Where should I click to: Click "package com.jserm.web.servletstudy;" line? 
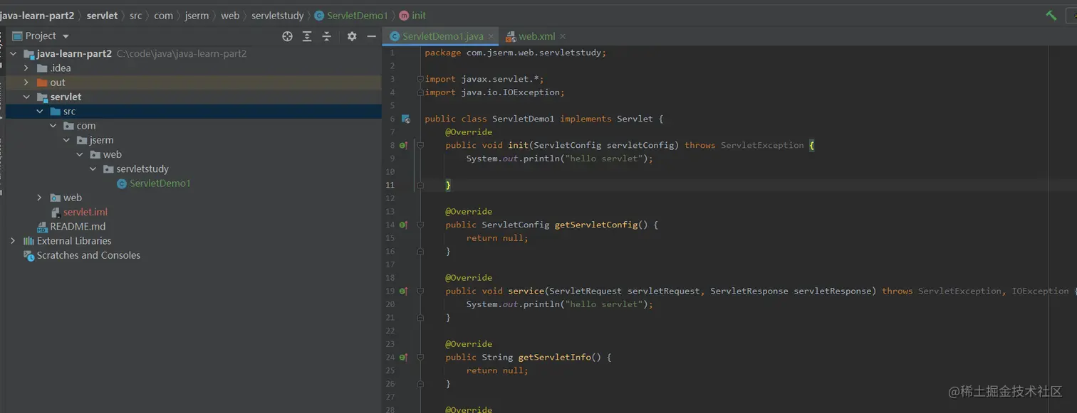point(515,53)
